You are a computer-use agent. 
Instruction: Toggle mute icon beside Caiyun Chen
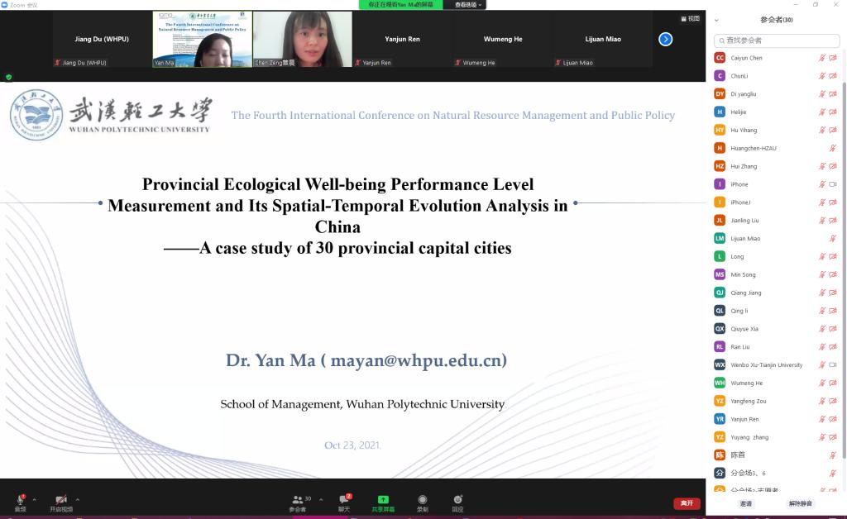point(822,58)
